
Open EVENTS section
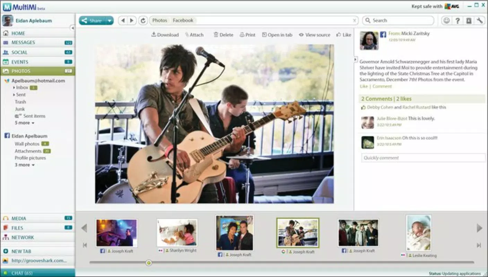[37, 62]
